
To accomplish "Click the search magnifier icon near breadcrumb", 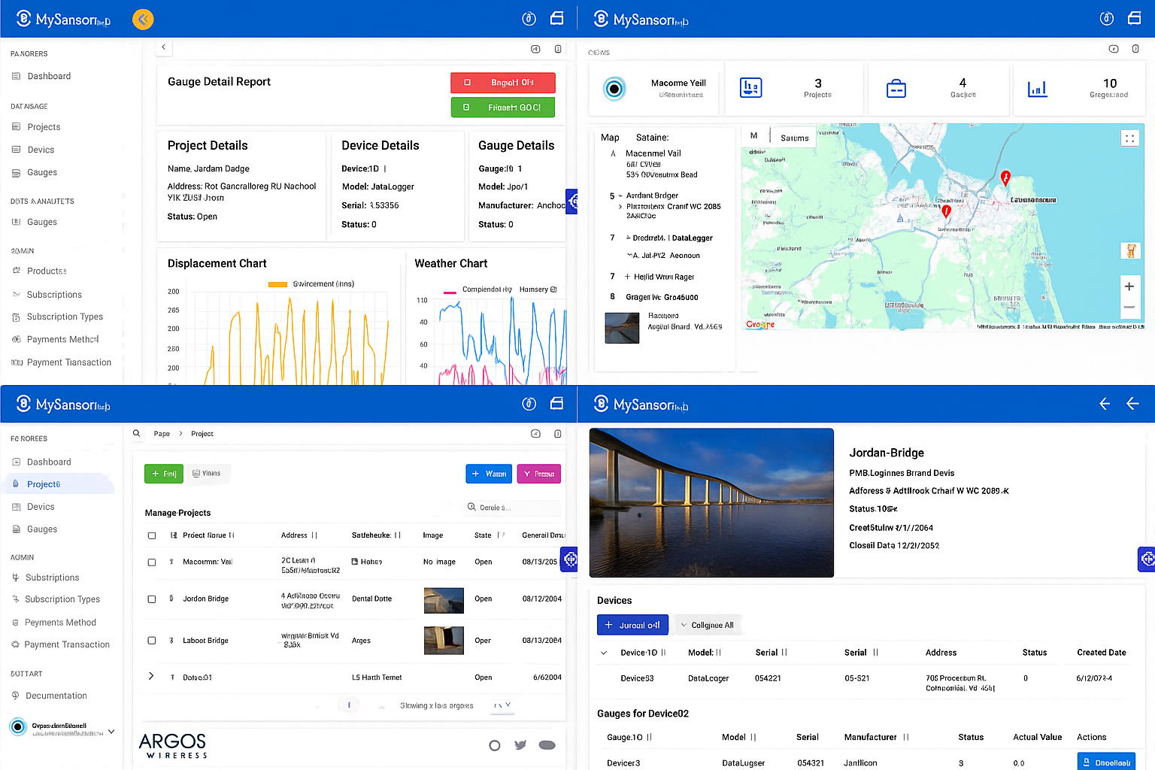I will [137, 433].
